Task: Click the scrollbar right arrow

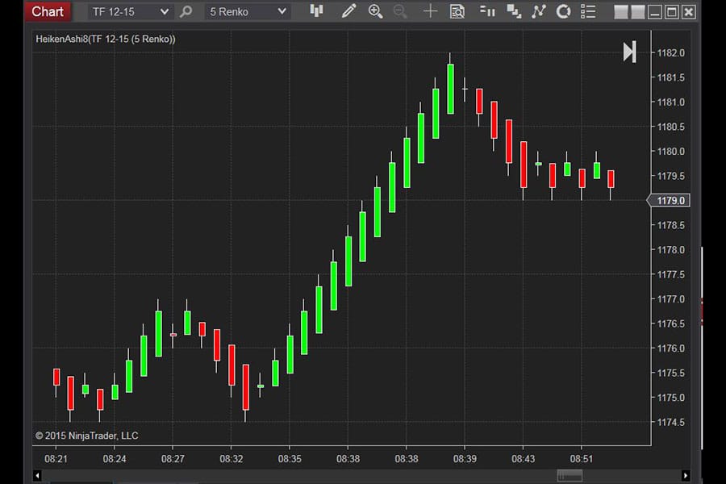Action: [x=686, y=476]
